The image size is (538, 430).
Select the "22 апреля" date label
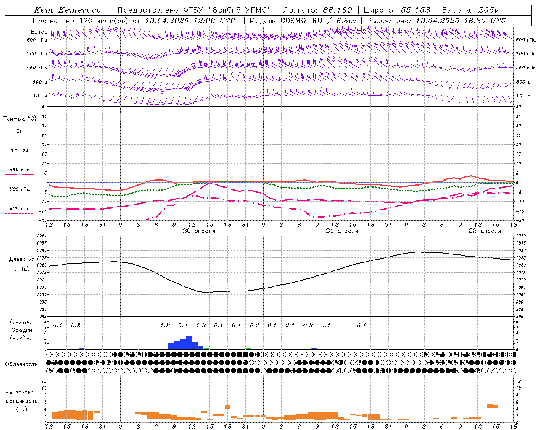[x=485, y=231]
